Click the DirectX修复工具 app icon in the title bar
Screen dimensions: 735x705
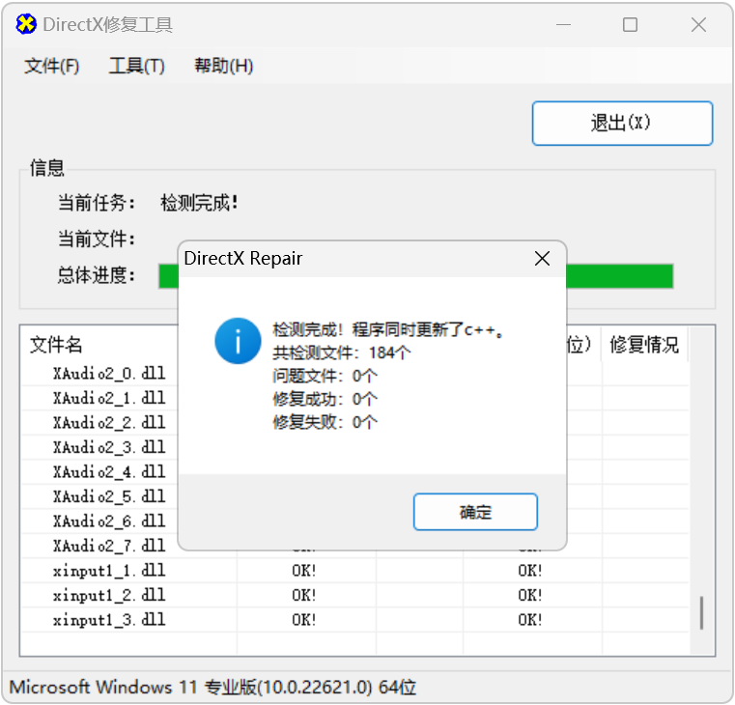pos(26,24)
